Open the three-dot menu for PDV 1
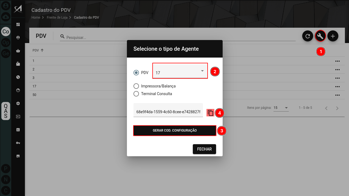The width and height of the screenshot is (349, 196). (x=337, y=61)
